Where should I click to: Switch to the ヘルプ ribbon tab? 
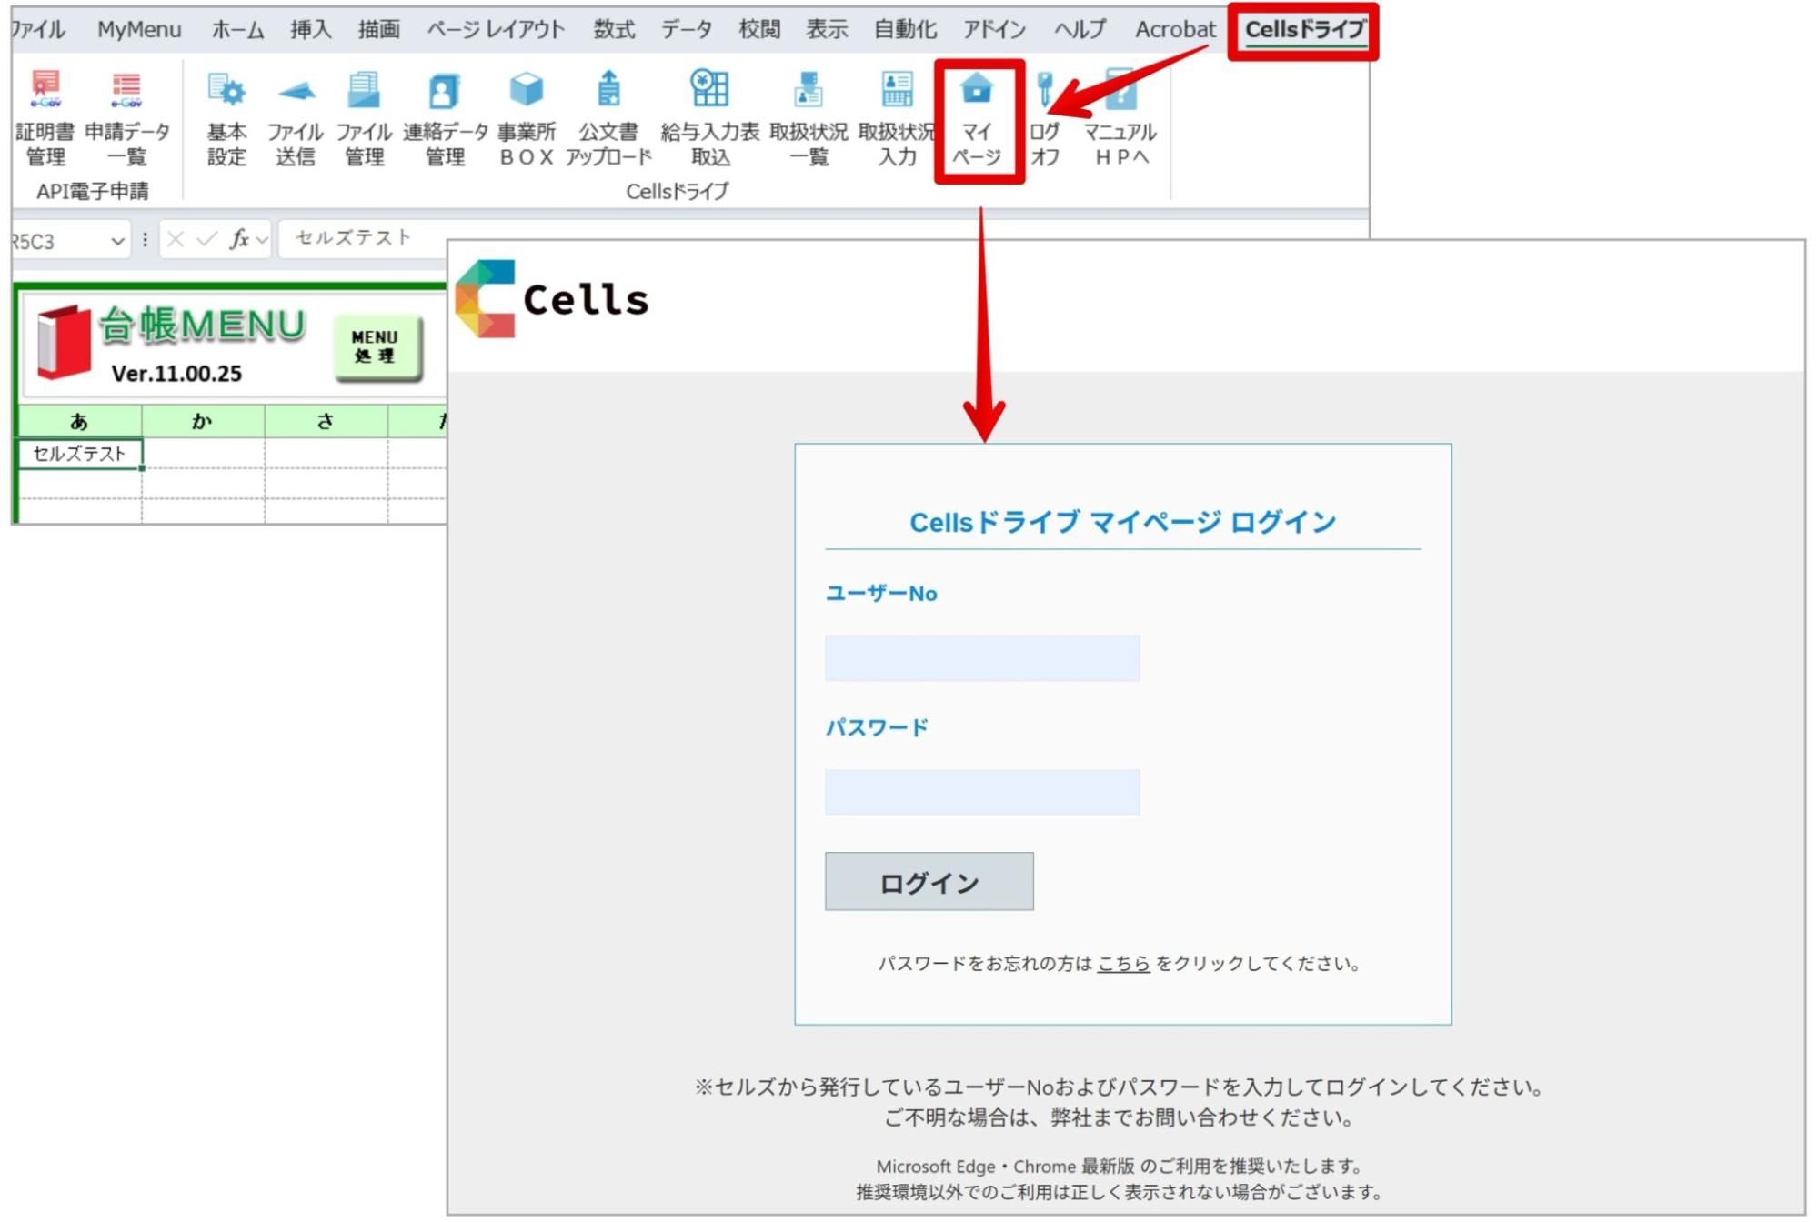pos(1080,29)
